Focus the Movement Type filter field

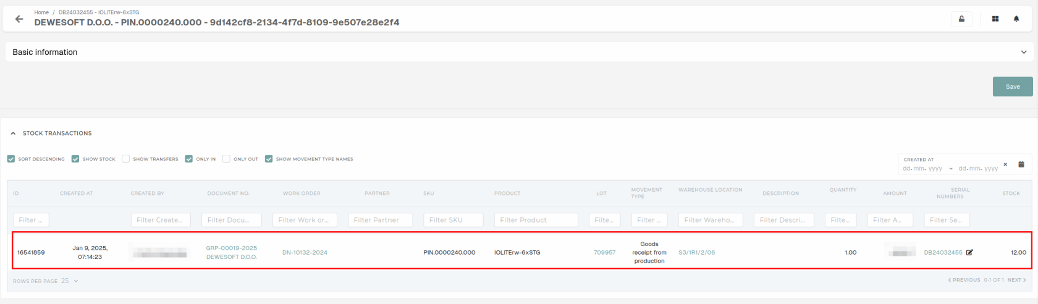pyautogui.click(x=649, y=220)
